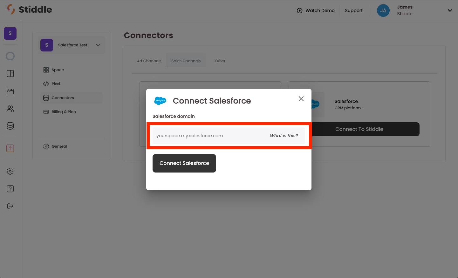
Task: Click the CRM platform. description text
Action: point(348,108)
